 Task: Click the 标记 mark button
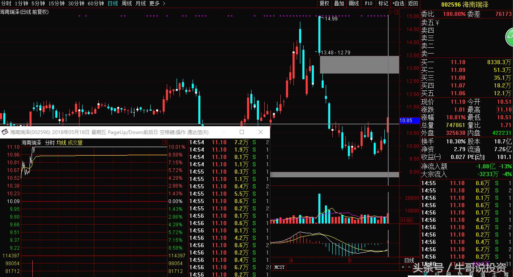[383, 3]
